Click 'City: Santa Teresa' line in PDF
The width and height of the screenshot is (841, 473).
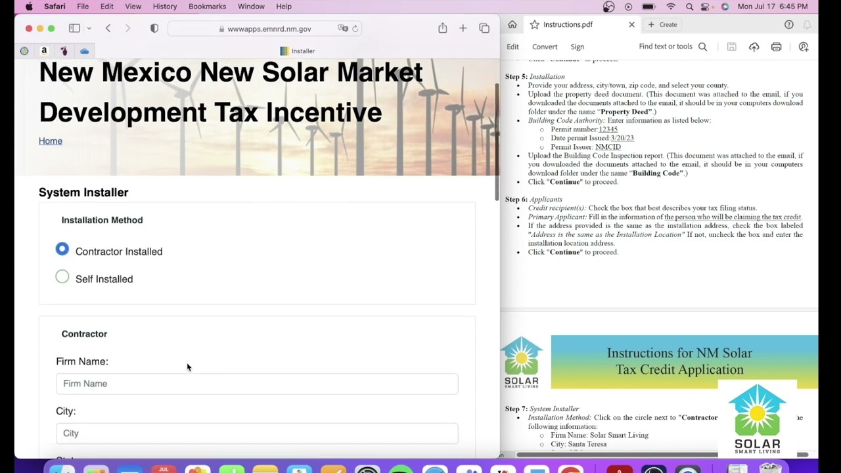pos(578,444)
